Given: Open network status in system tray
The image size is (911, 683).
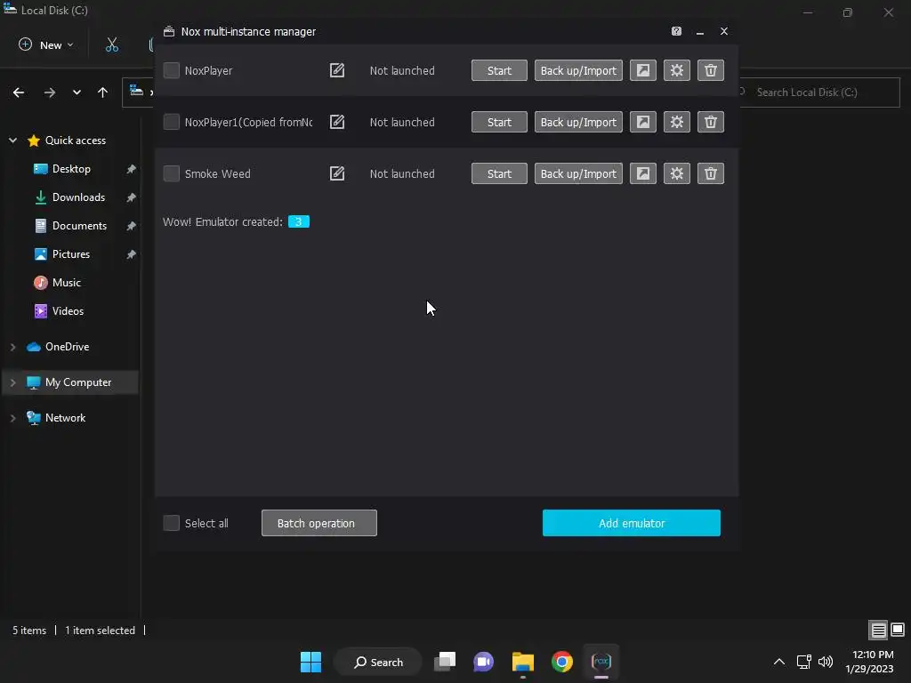Looking at the screenshot, I should click(804, 662).
